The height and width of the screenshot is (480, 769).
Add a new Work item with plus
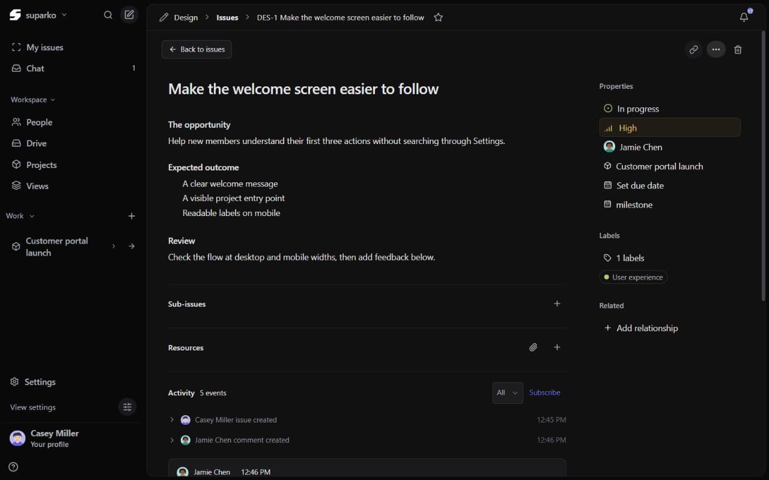(132, 216)
